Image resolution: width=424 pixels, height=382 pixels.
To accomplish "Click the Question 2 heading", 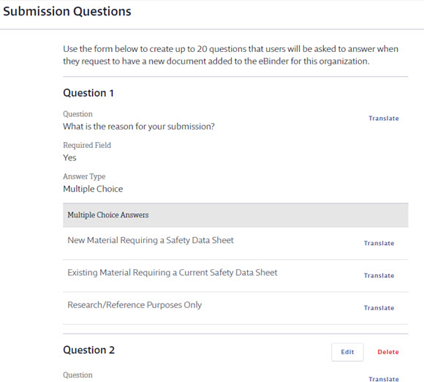I will pyautogui.click(x=88, y=350).
